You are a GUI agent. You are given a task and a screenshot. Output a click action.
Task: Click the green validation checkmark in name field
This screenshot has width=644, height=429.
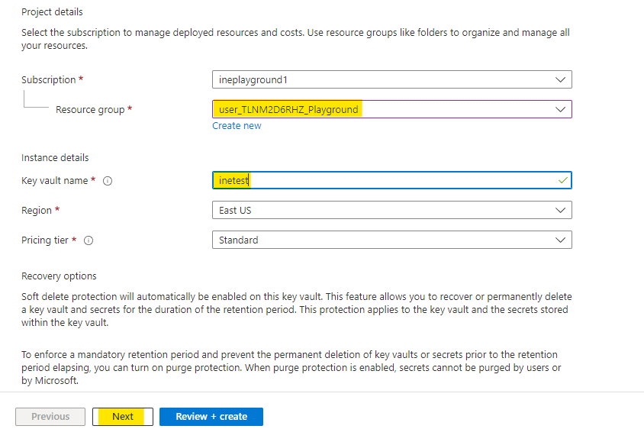pyautogui.click(x=562, y=180)
